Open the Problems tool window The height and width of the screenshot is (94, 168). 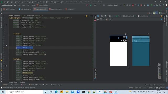click(x=15, y=85)
